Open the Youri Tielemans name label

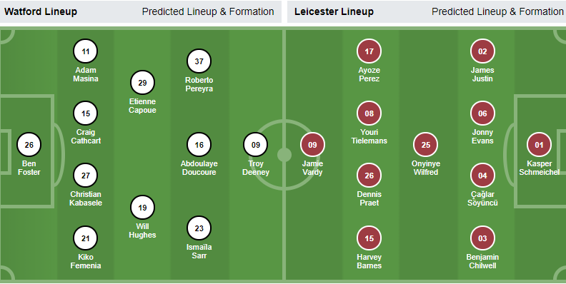point(369,136)
